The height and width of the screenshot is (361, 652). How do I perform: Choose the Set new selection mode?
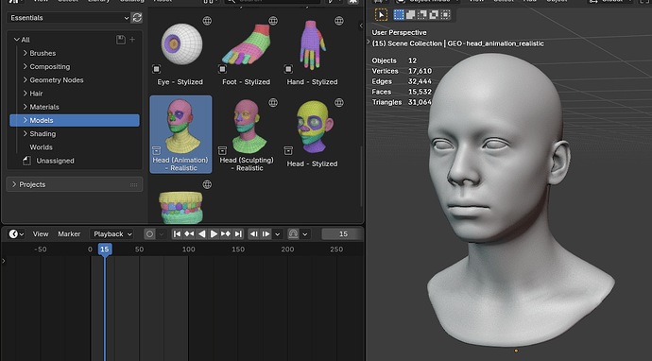[399, 14]
